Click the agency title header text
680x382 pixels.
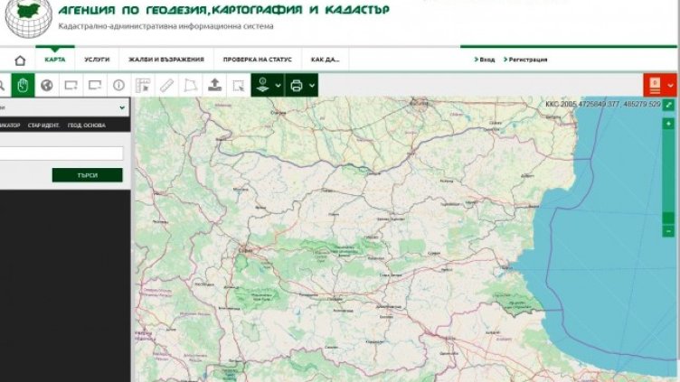coord(223,10)
